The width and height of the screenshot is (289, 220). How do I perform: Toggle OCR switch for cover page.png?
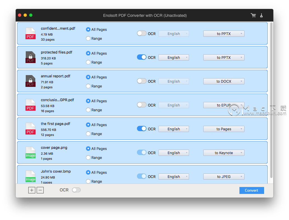click(141, 152)
